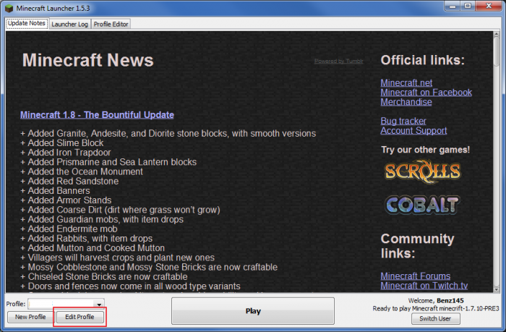Switch to the Launcher Log tab

tap(69, 24)
